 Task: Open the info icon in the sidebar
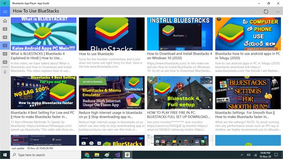5,72
